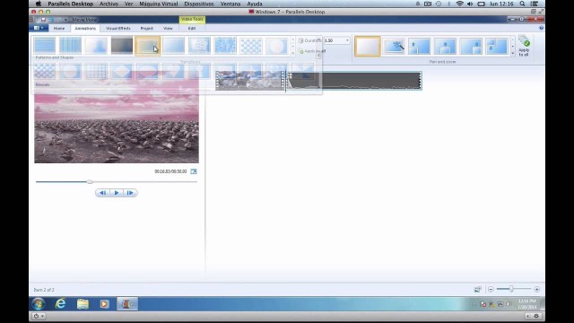The width and height of the screenshot is (574, 323).
Task: Switch to the View tab
Action: pos(168,28)
